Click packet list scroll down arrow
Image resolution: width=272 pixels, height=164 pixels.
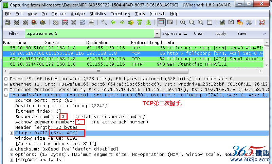(267, 65)
